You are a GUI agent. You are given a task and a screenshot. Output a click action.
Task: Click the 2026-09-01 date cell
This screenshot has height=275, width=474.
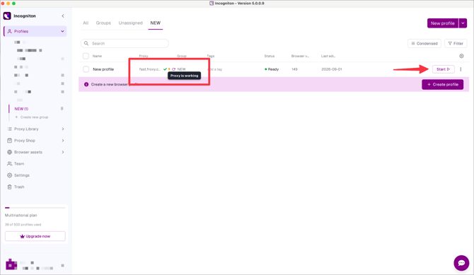tap(332, 69)
